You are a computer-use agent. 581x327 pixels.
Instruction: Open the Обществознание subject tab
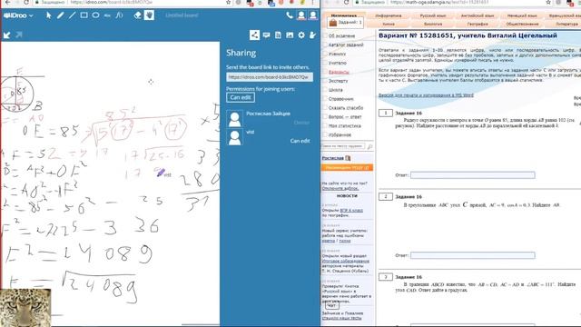tap(522, 25)
